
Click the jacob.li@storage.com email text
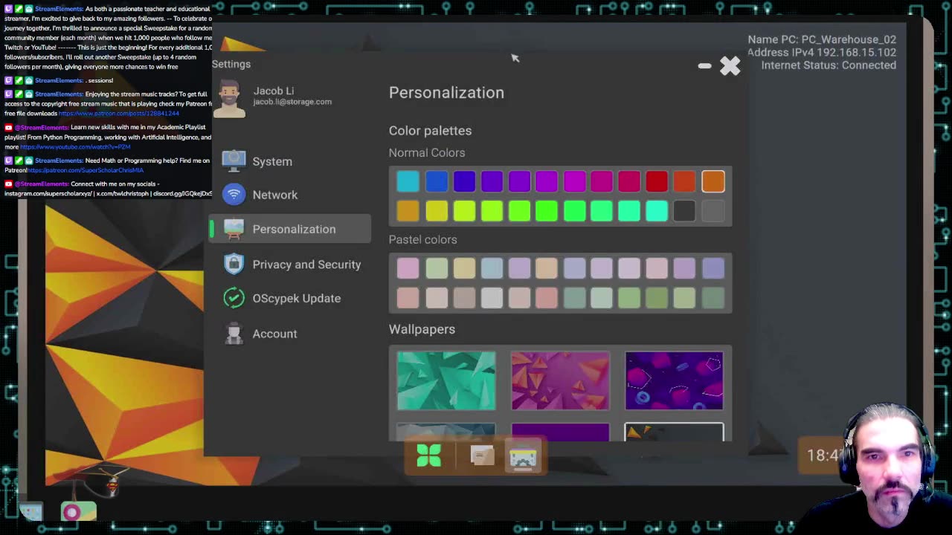coord(292,102)
